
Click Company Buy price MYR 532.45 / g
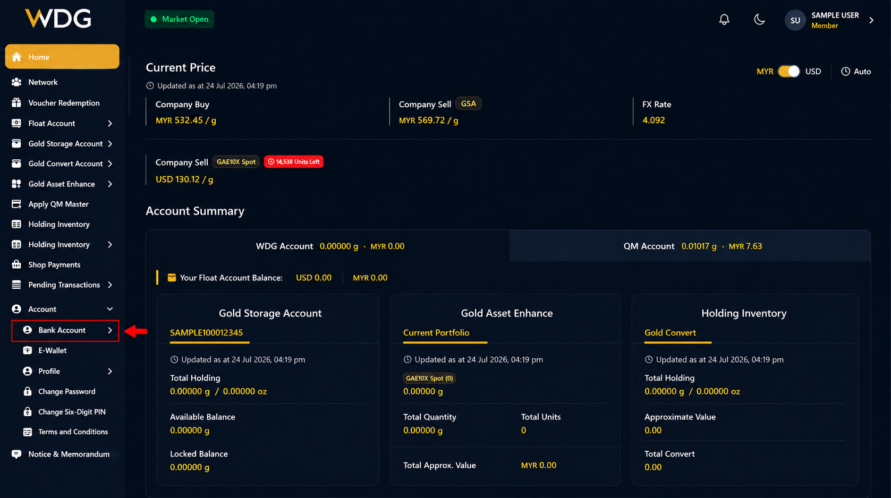[x=186, y=120]
